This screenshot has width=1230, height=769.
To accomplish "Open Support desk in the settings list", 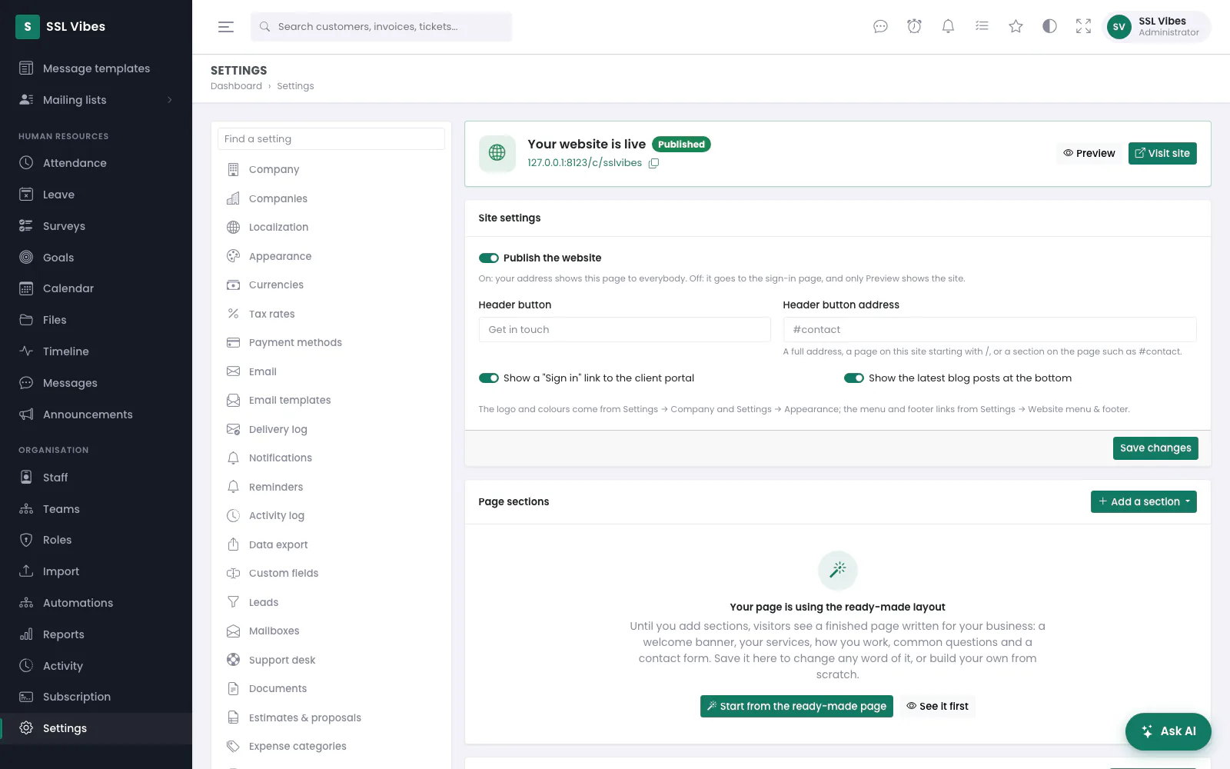I will [x=331, y=660].
